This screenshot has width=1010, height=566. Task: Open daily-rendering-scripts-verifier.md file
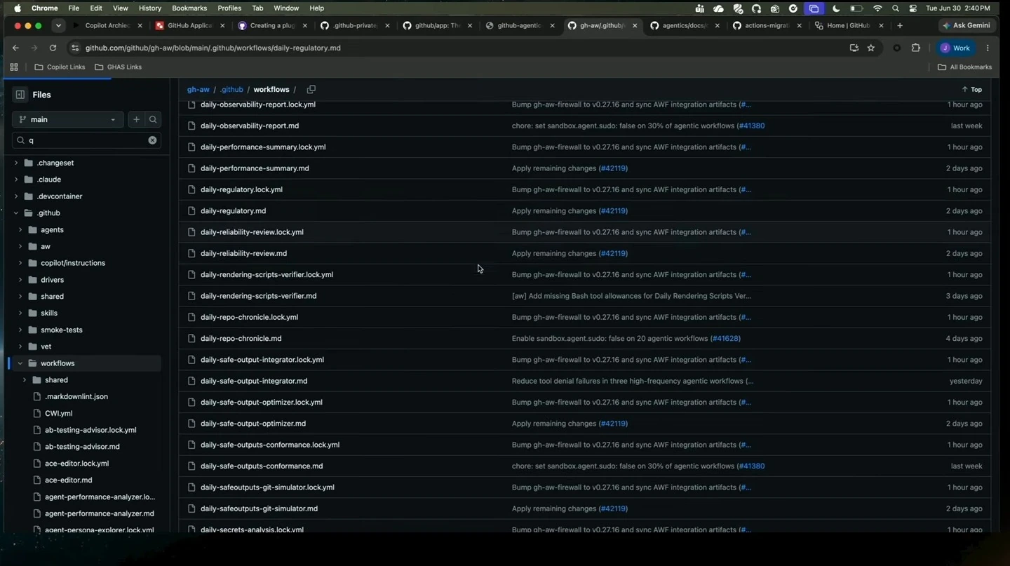click(x=258, y=296)
